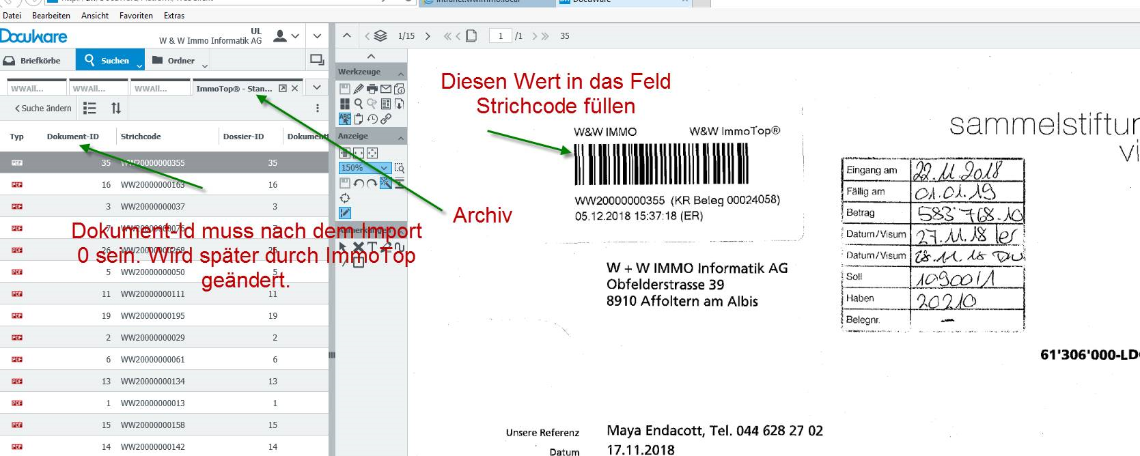Select the ImmoTop® - Stan... result tab
The width and height of the screenshot is (1140, 456).
pyautogui.click(x=234, y=89)
